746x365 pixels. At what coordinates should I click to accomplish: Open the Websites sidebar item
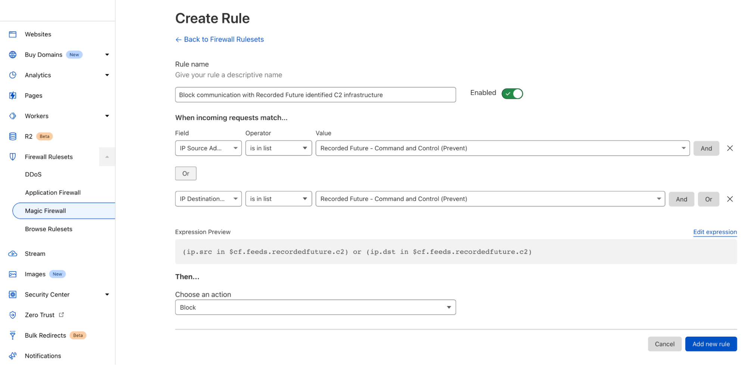click(x=38, y=34)
